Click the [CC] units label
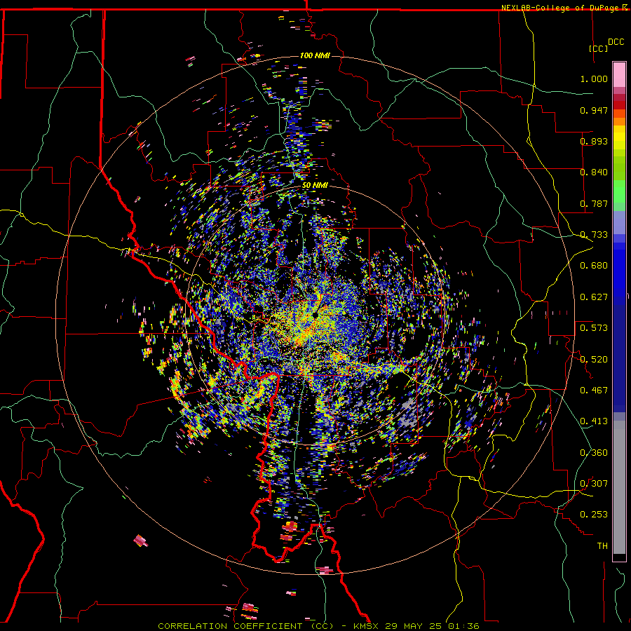Viewport: 631px width, 631px height. 599,48
